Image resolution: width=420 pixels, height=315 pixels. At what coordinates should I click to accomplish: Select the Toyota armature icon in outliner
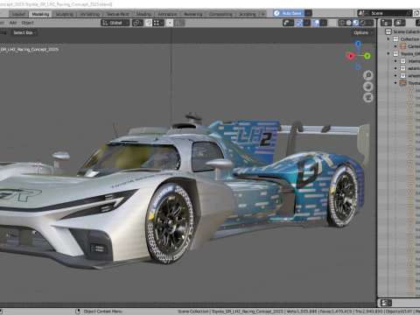click(403, 83)
